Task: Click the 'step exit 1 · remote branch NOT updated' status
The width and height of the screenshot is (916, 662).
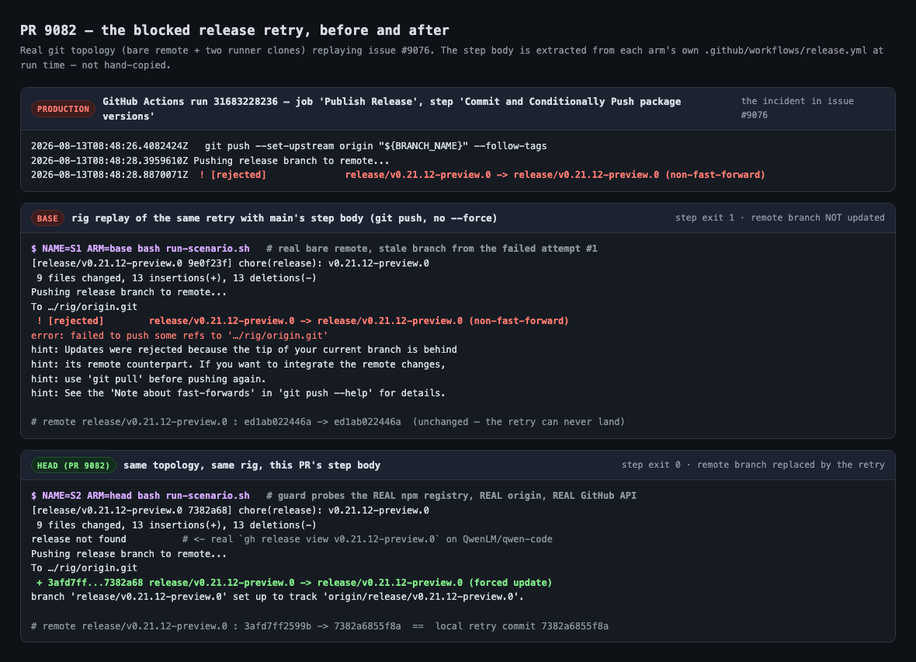Action: pos(780,218)
